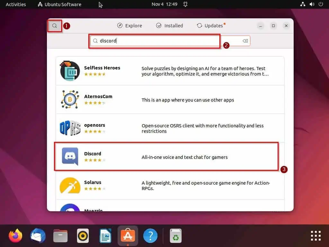This screenshot has width=329, height=247.
Task: Click the volume speaker icon in top bar
Action: 312,4
